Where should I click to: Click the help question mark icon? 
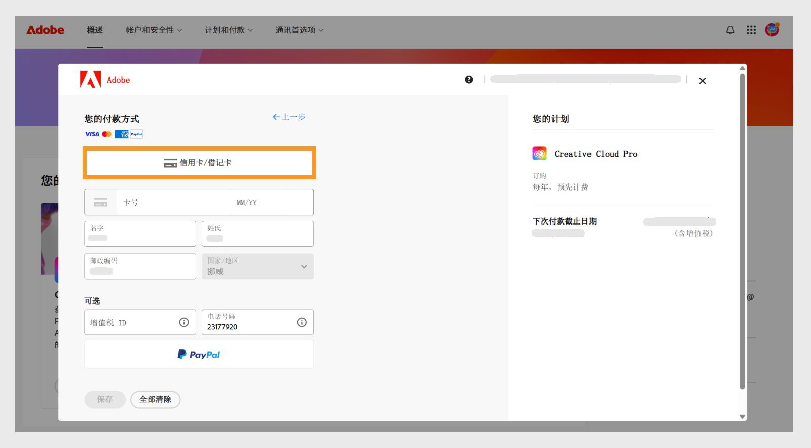pos(469,79)
